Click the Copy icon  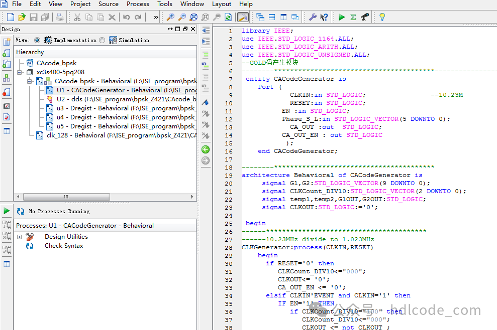89,17
